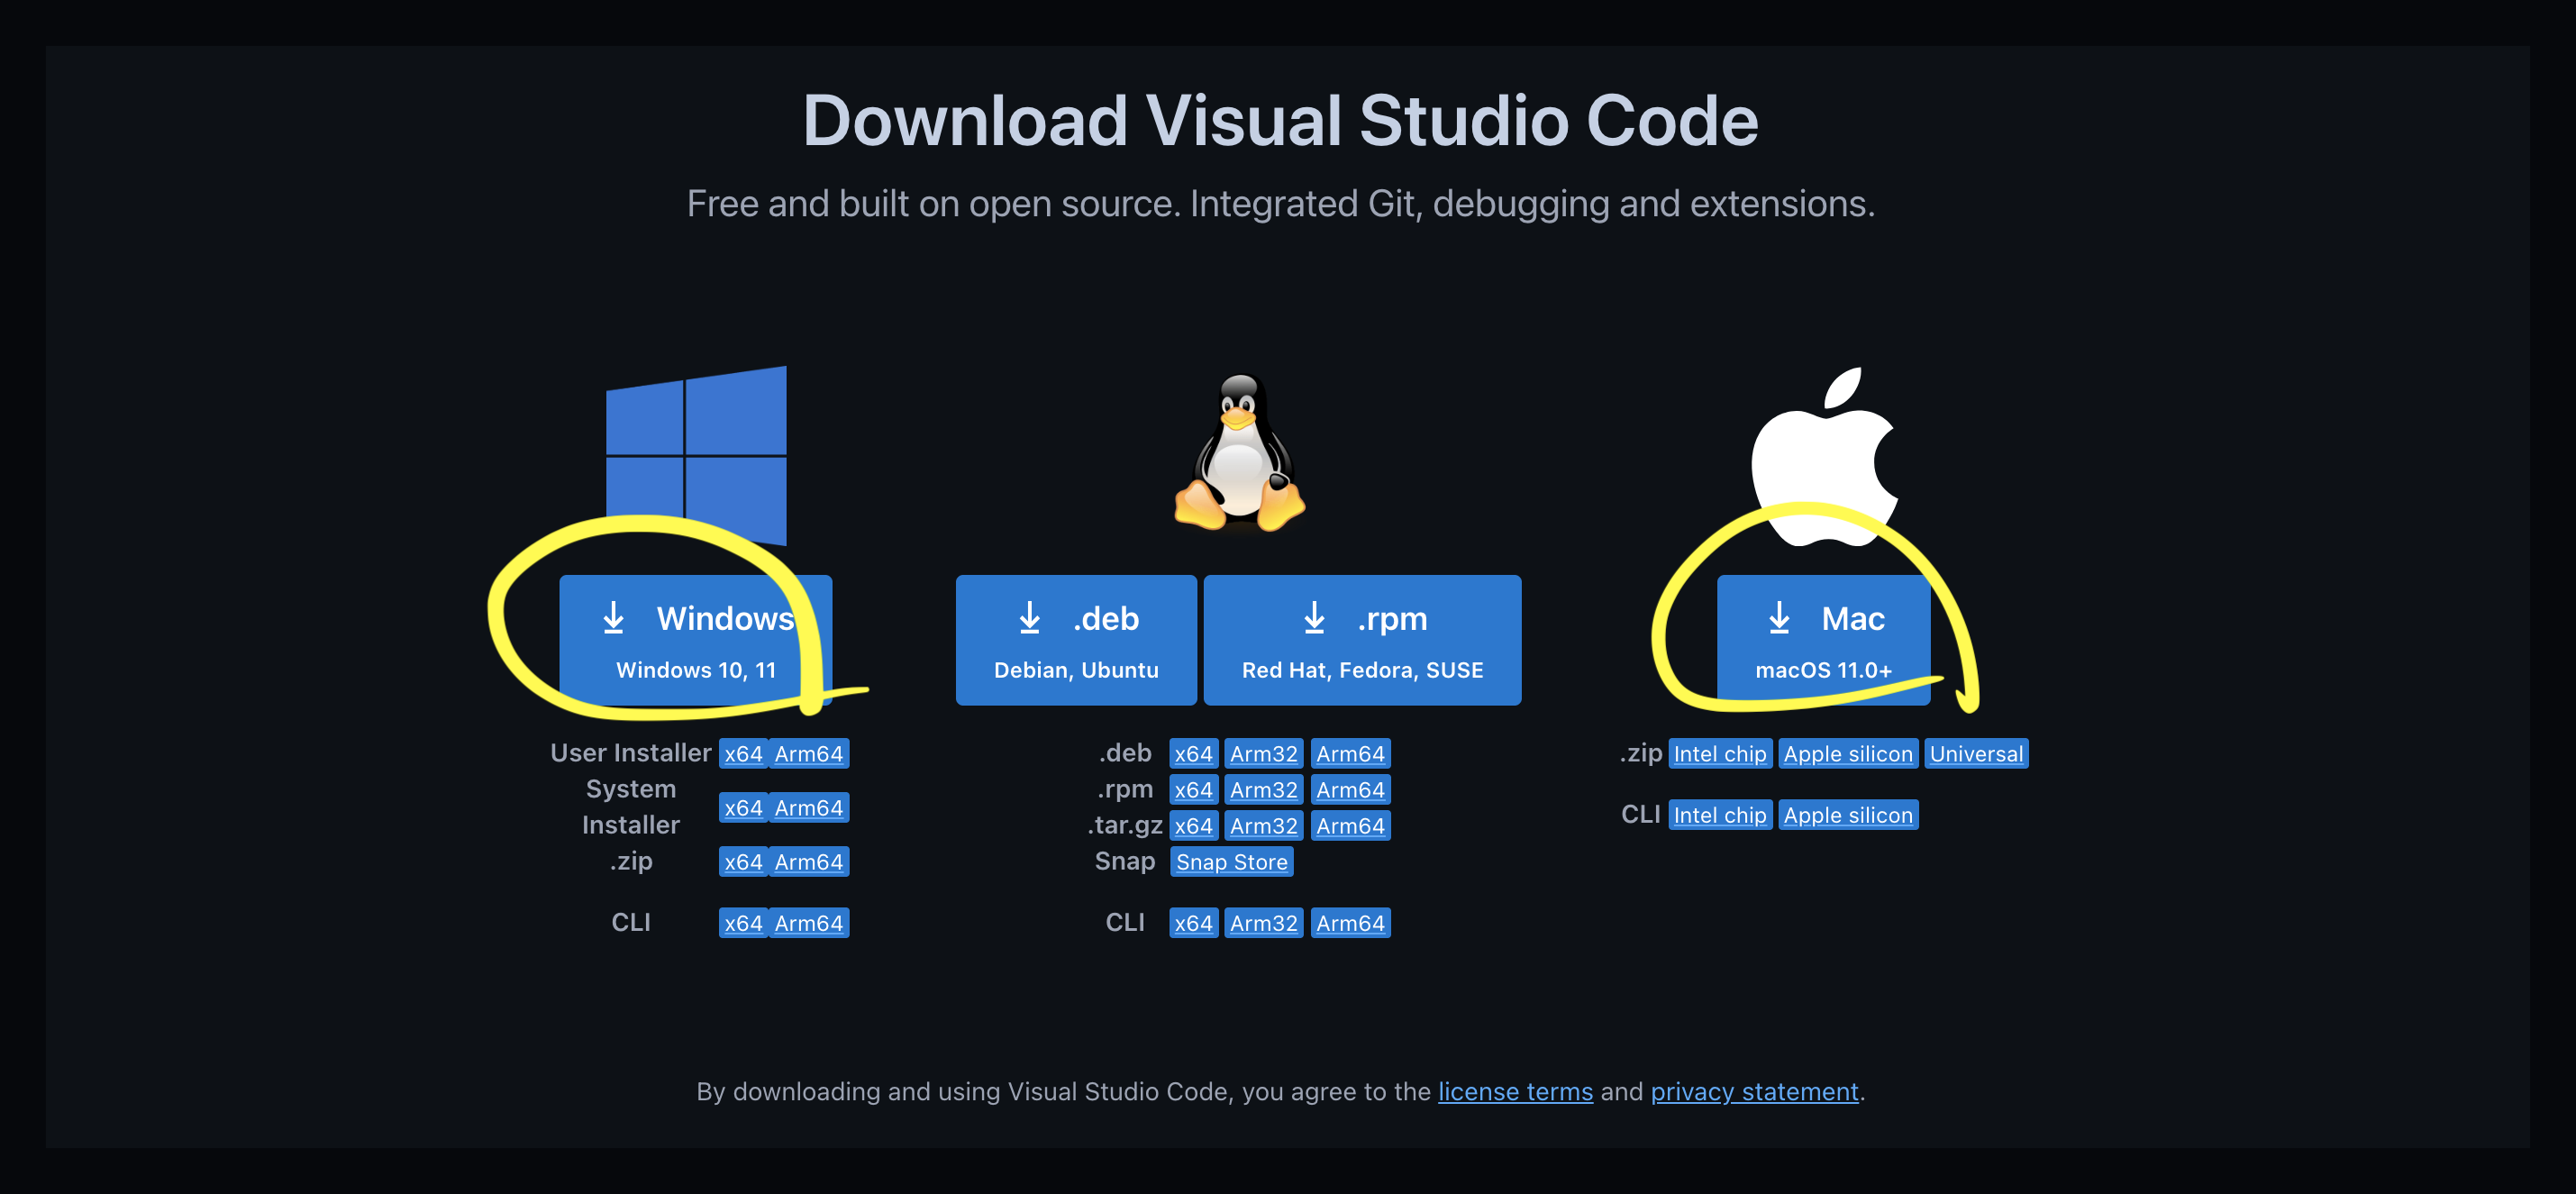Open the privacy statement
2576x1194 pixels.
1754,1091
